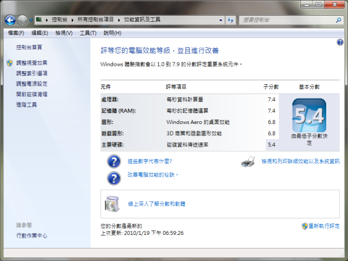Select 效能資訊及工具 breadcrumb item
Viewport: 348px width, 261px height.
pos(142,20)
